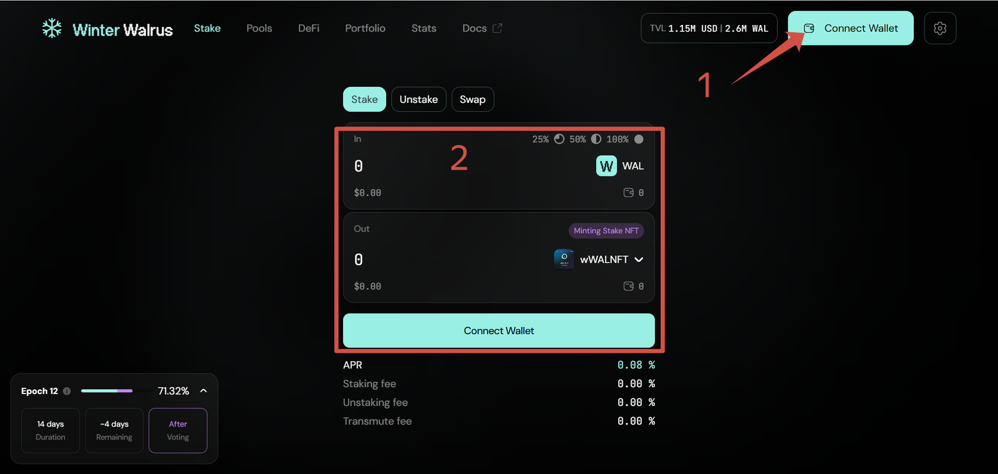The width and height of the screenshot is (998, 474).
Task: Open the settings gear icon
Action: [940, 29]
